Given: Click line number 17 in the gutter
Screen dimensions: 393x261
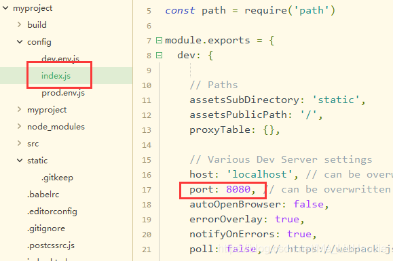Looking at the screenshot, I should [x=147, y=190].
